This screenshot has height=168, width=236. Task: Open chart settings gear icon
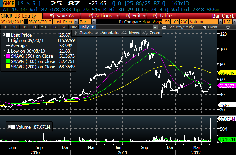(228, 27)
